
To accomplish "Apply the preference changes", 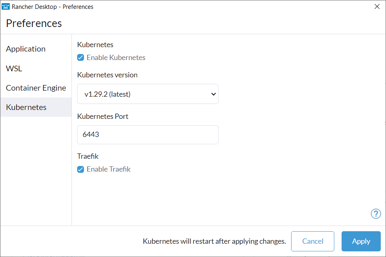I will 361,241.
